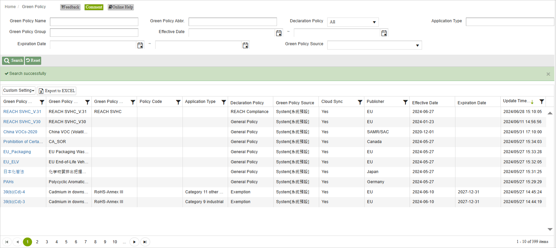Go to next page of results
The width and height of the screenshot is (556, 248).
(x=134, y=242)
